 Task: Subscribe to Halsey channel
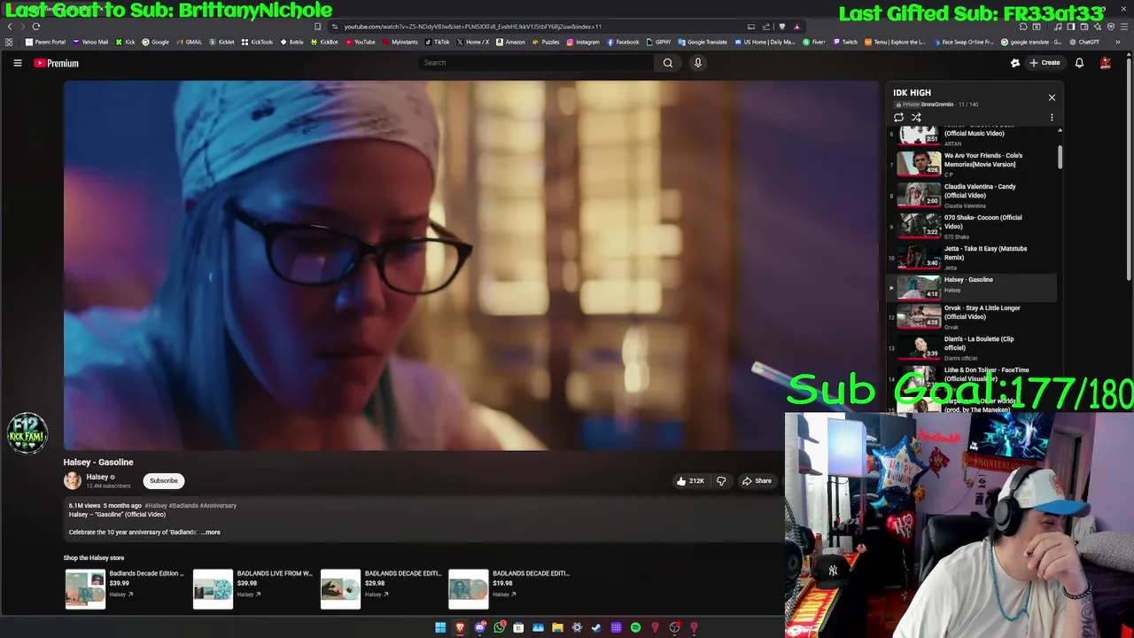(163, 480)
